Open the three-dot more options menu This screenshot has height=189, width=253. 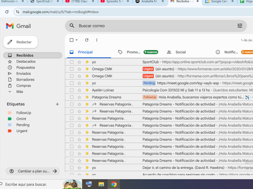click(97, 40)
